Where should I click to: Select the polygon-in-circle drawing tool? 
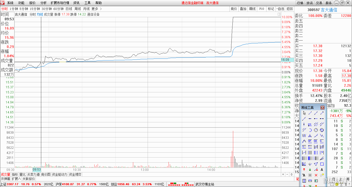tap(322, 130)
